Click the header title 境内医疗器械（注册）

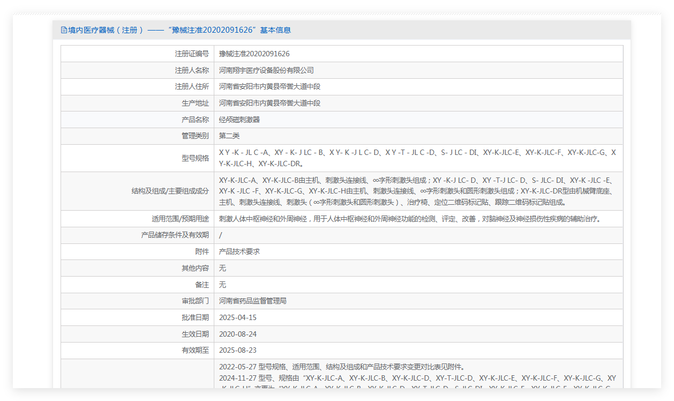pyautogui.click(x=106, y=30)
